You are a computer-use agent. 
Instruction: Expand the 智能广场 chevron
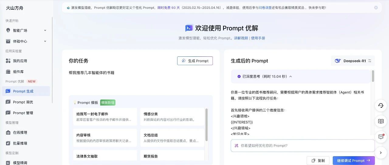pos(45,30)
